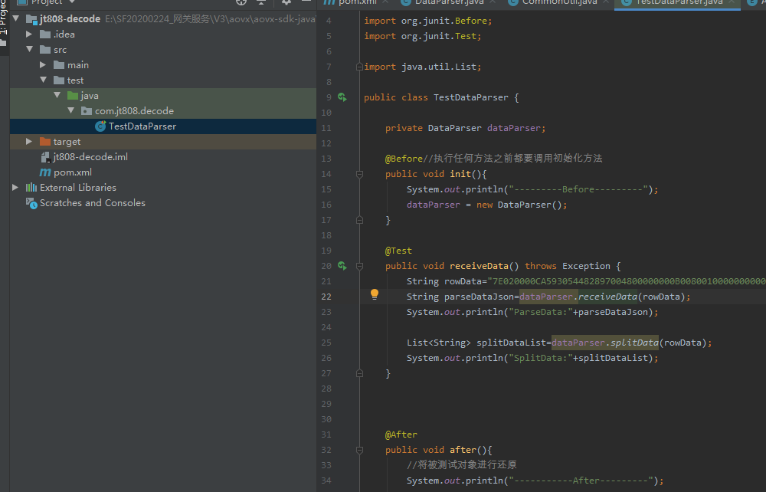Switch to CommonUtil.java editor tab

559,2
